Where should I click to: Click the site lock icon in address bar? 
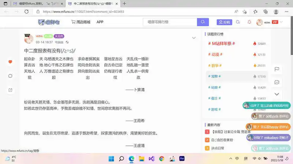coord(38,12)
